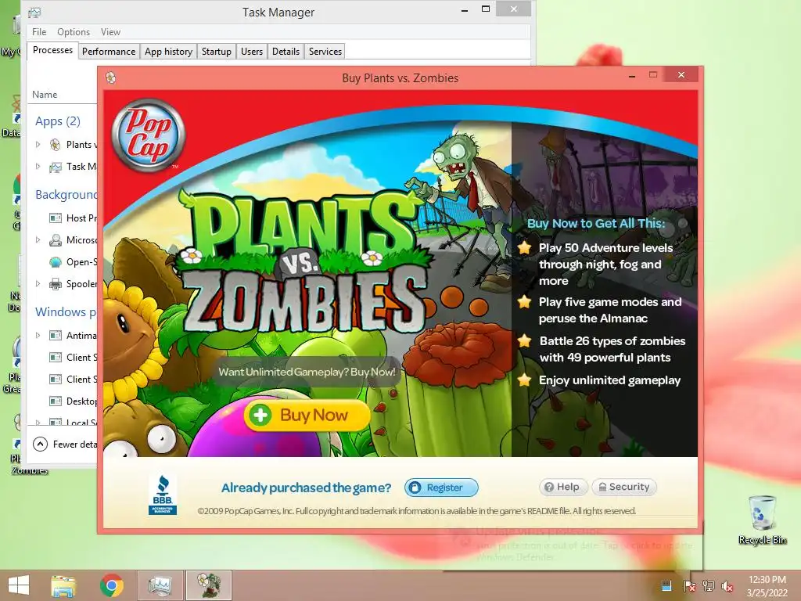801x601 pixels.
Task: Minimize the Buy Plants vs. Zombies window
Action: point(632,75)
